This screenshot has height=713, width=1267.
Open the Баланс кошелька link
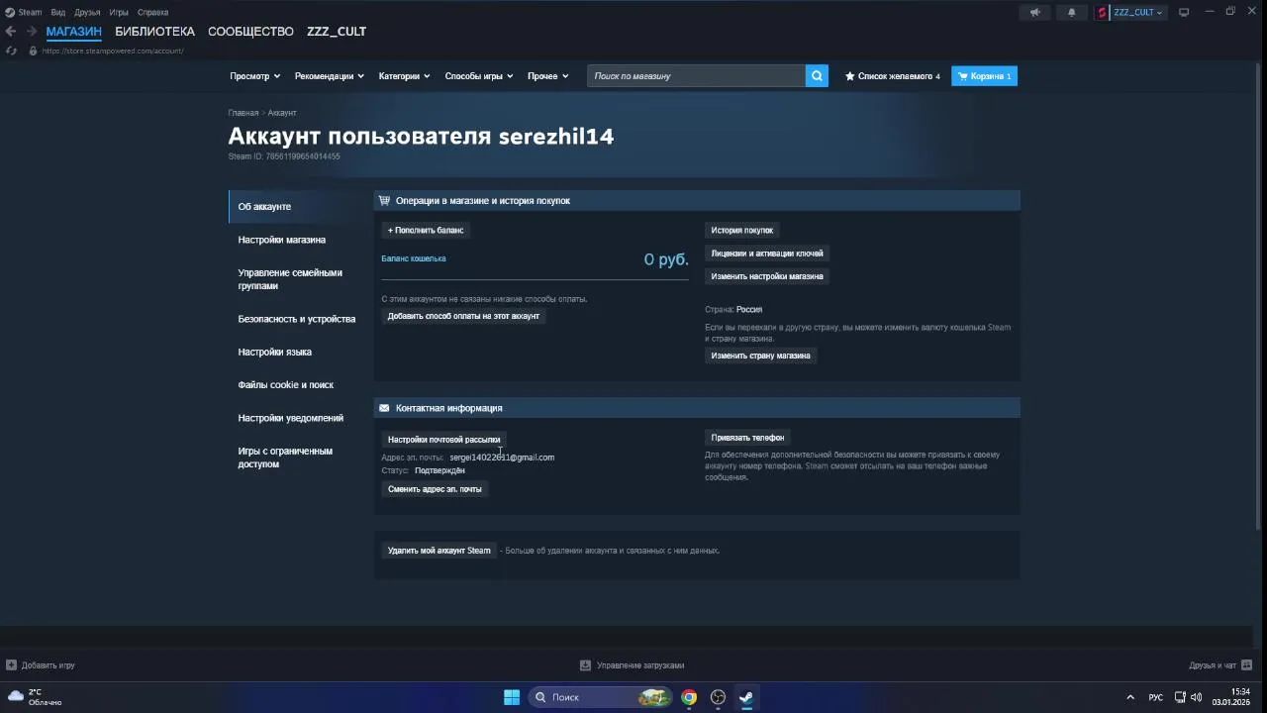414,258
